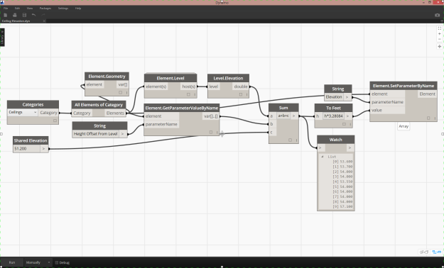Screen dimensions: 444x268
Task: Open the Library side panel tab
Action: [2, 37]
